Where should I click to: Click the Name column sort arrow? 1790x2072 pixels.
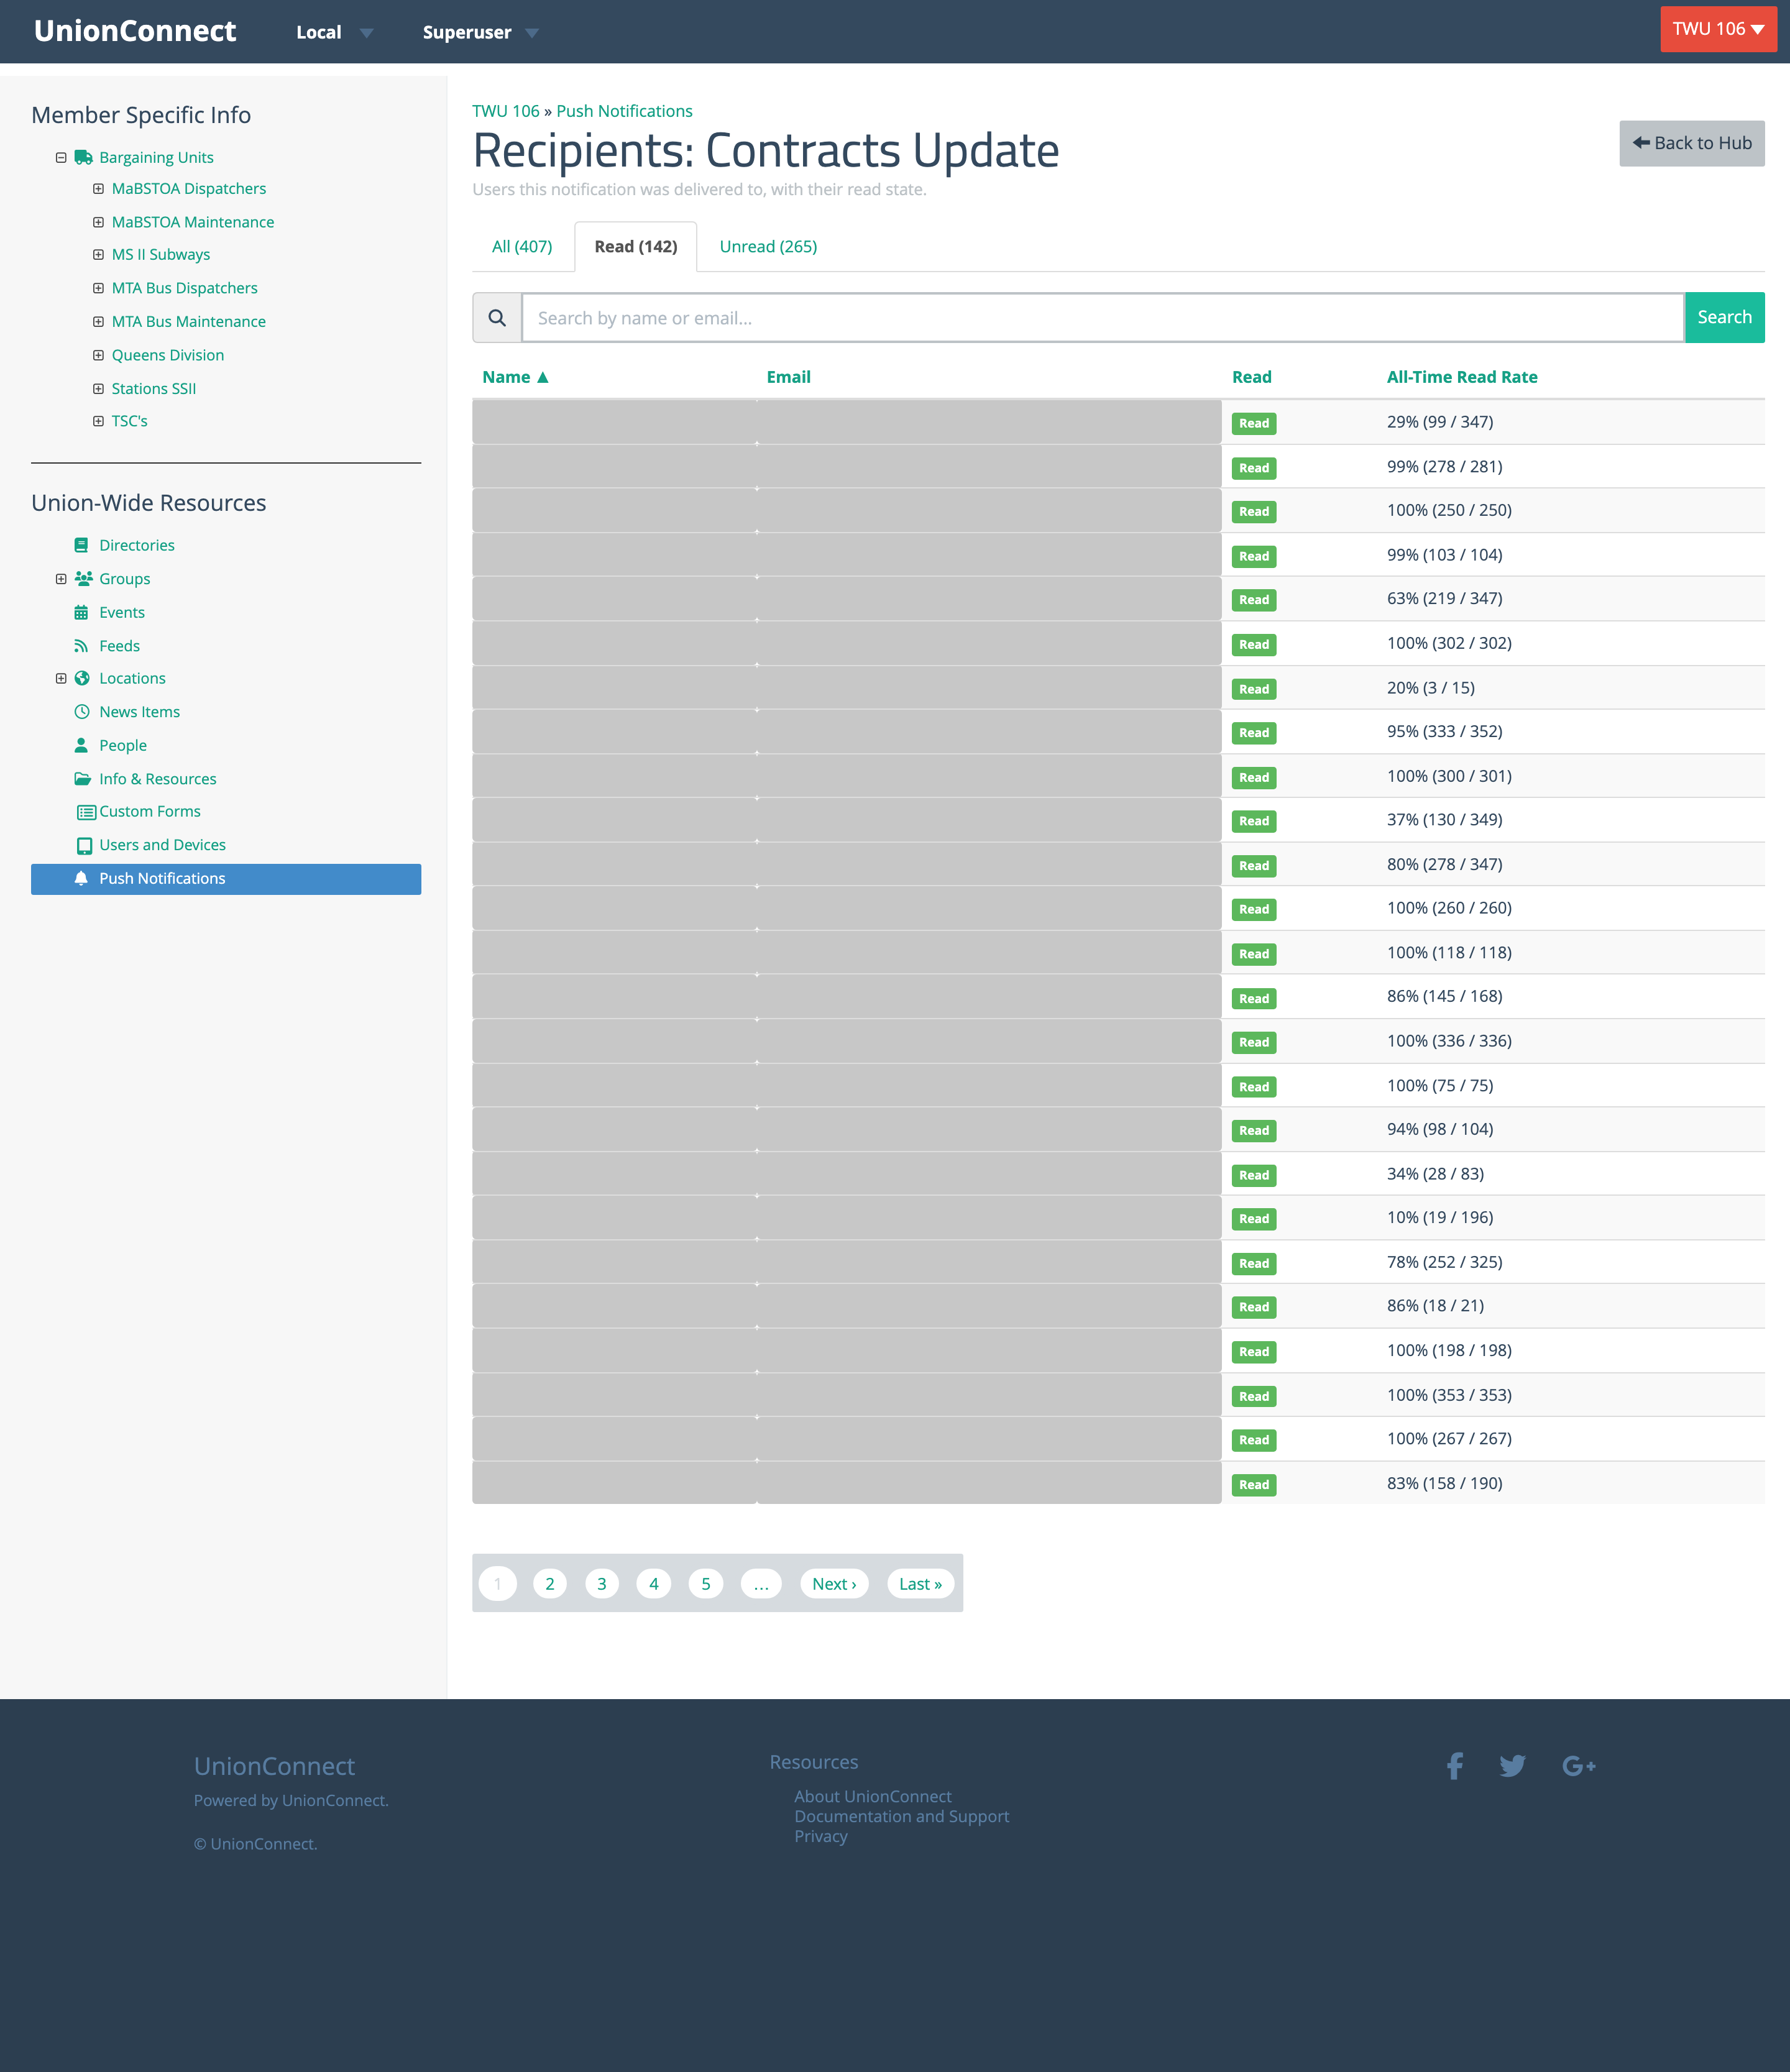click(x=543, y=377)
